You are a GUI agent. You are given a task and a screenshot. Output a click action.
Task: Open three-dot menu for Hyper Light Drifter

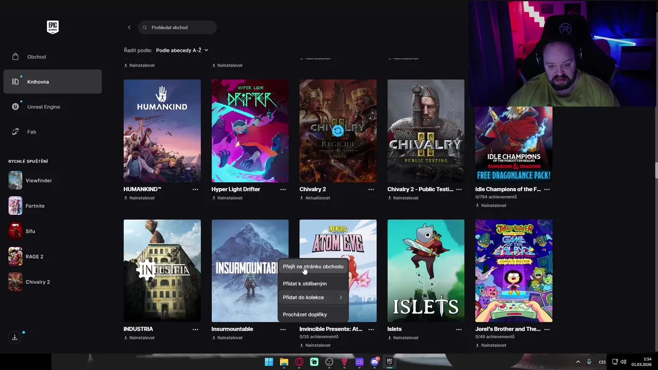(x=283, y=190)
